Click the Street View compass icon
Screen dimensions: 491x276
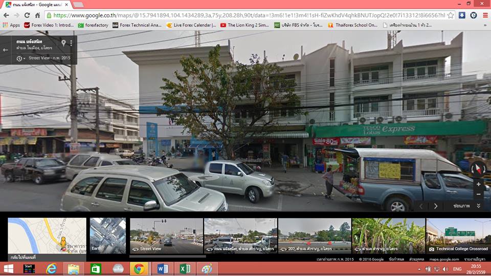pos(478,167)
